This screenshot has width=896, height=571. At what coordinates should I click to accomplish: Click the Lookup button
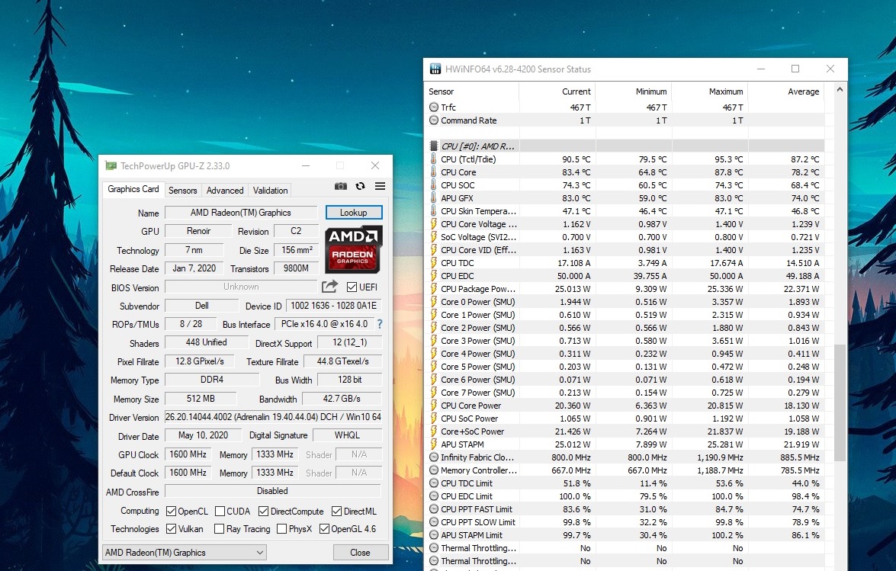tap(354, 213)
